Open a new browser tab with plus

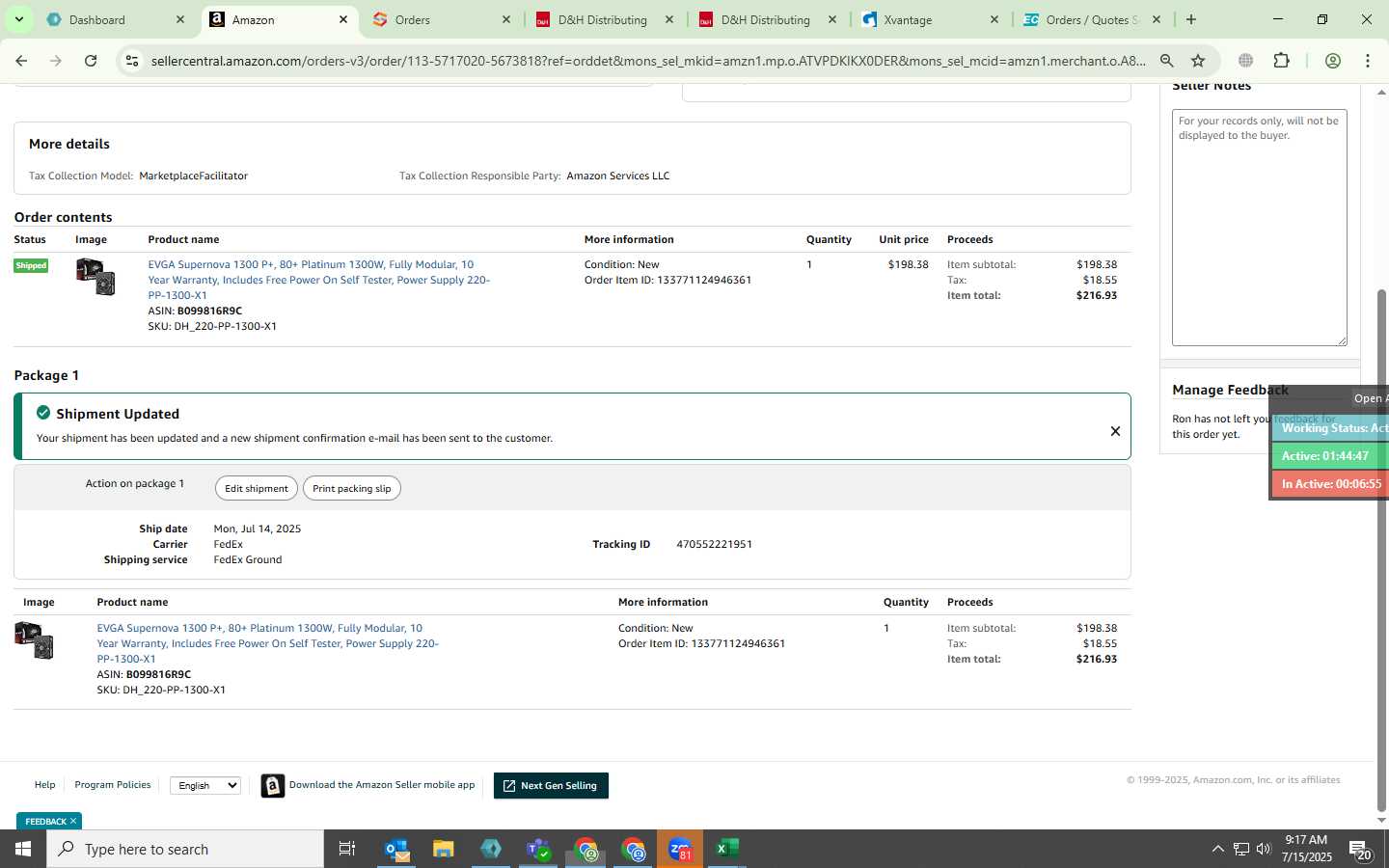point(1191,19)
